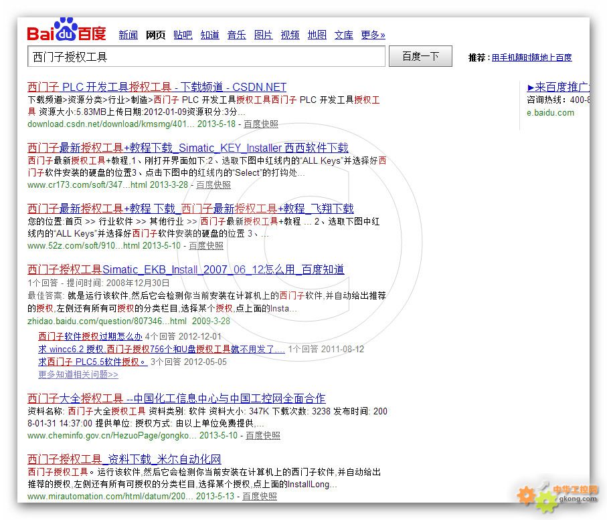Open the 西门子软件授权过期怎么办 question
Image resolution: width=607 pixels, height=520 pixels.
pos(90,336)
